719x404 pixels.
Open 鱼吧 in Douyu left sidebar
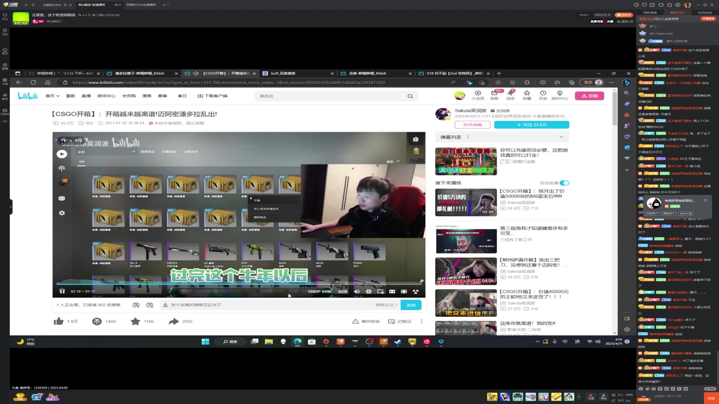click(5, 97)
